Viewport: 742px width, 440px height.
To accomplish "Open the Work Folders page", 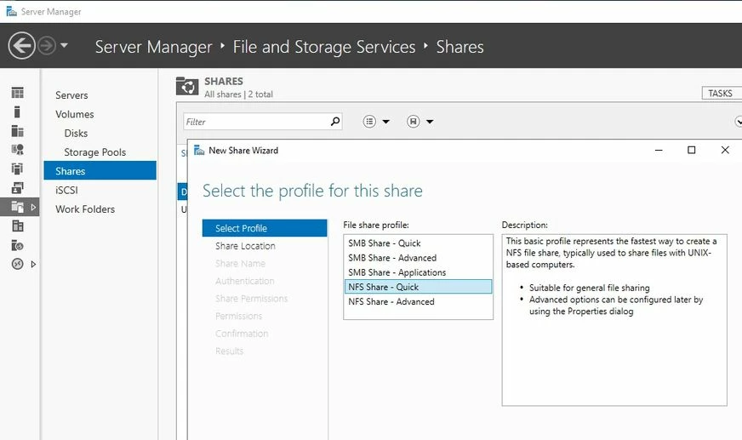I will [85, 209].
